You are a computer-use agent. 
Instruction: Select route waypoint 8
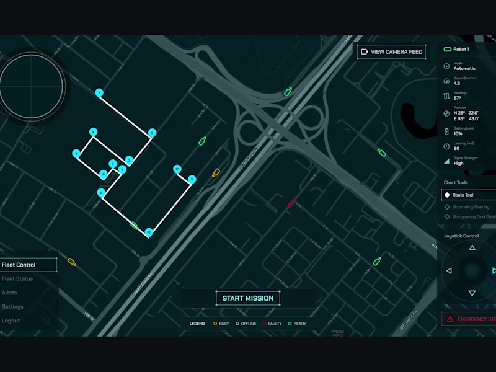click(x=122, y=169)
